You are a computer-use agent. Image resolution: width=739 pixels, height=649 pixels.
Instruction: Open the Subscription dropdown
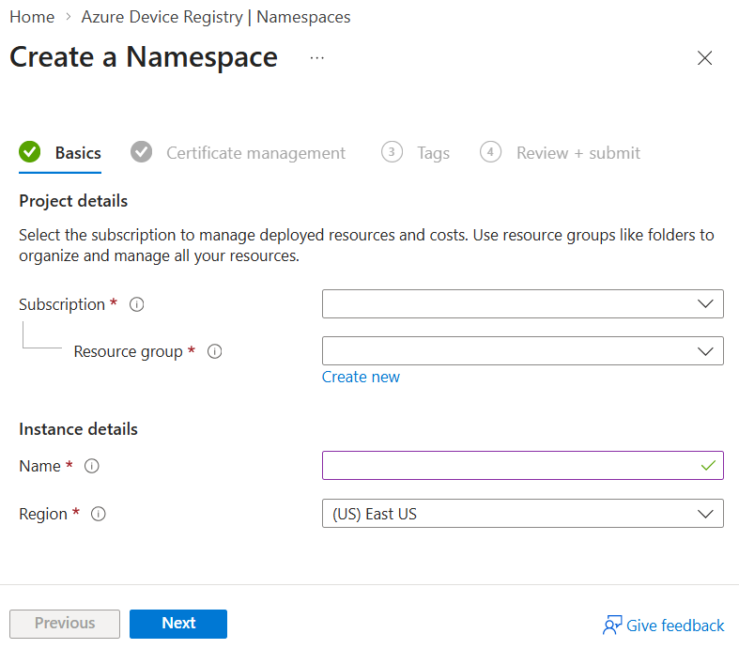(523, 304)
